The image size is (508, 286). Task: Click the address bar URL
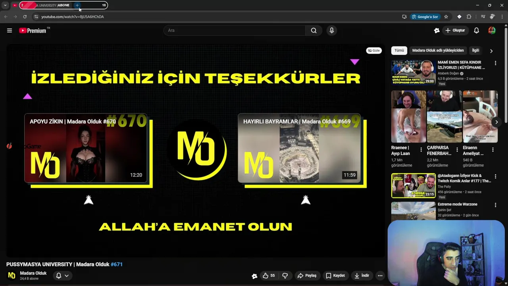pyautogui.click(x=73, y=17)
